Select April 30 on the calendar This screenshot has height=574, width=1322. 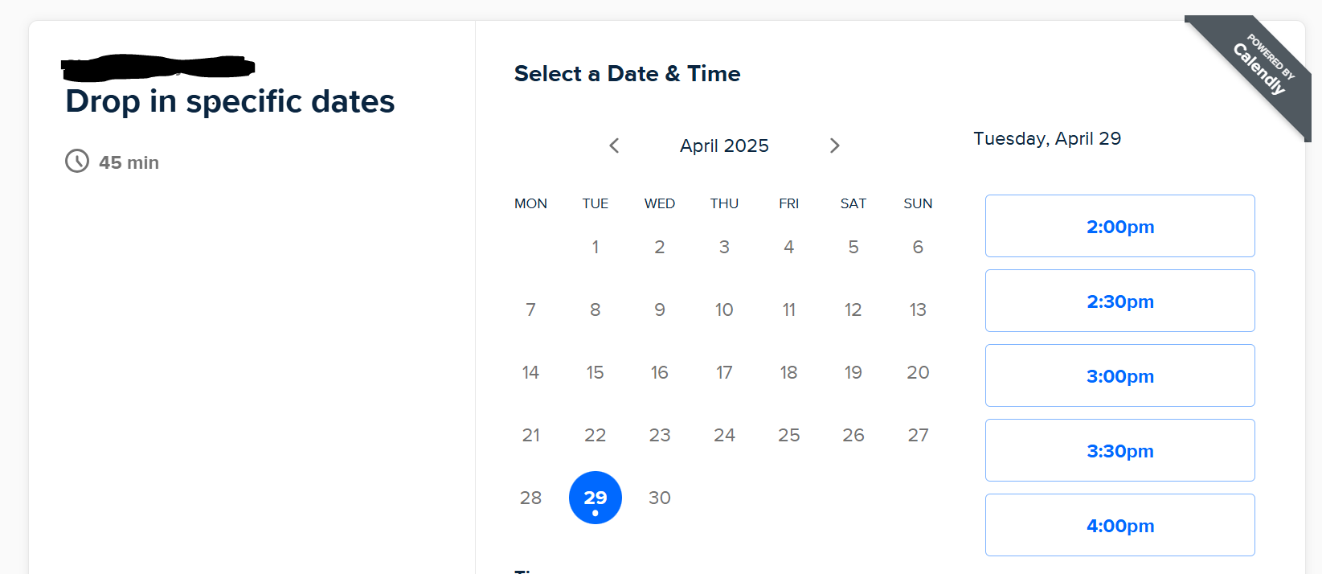click(x=660, y=498)
